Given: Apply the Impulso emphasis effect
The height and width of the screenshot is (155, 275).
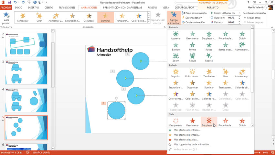Looking at the screenshot, I should pos(175,73).
